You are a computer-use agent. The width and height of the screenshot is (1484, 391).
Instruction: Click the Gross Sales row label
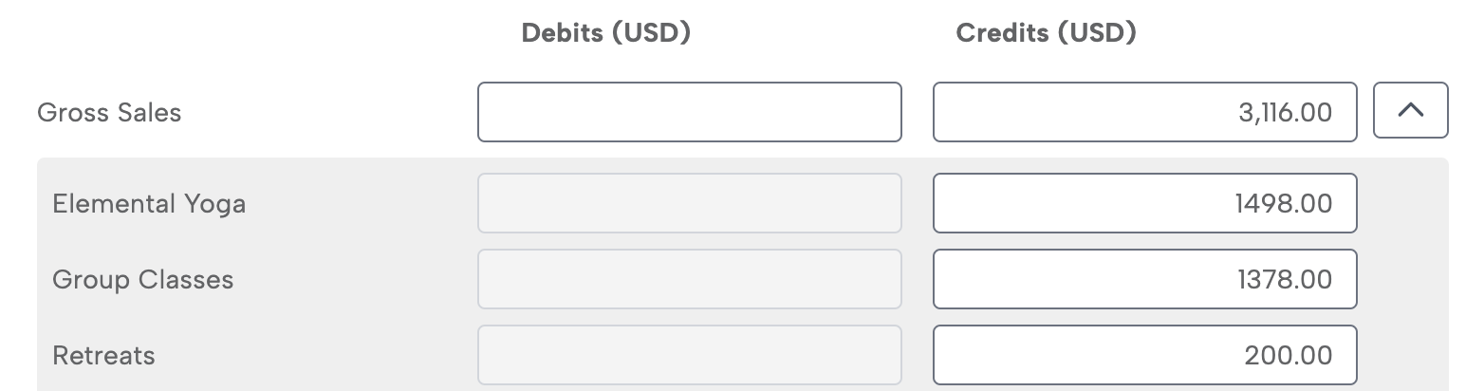coord(109,113)
